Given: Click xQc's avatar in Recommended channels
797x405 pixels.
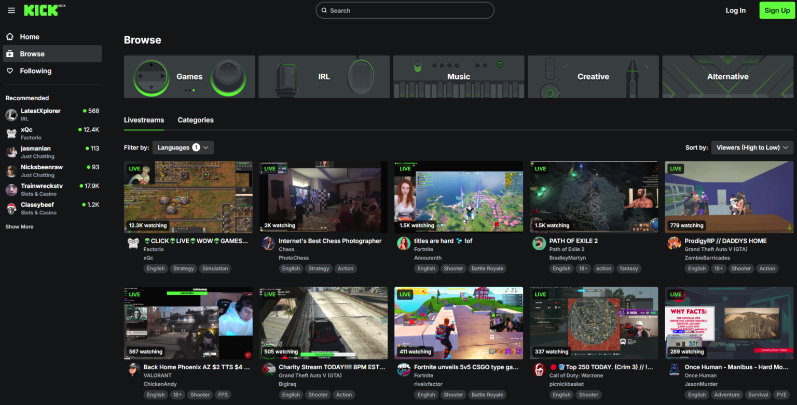Looking at the screenshot, I should [x=11, y=133].
